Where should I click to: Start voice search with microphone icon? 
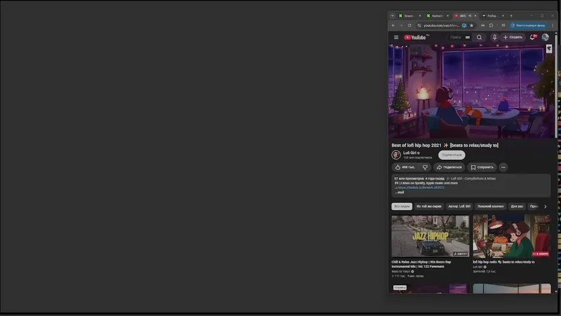coord(495,38)
